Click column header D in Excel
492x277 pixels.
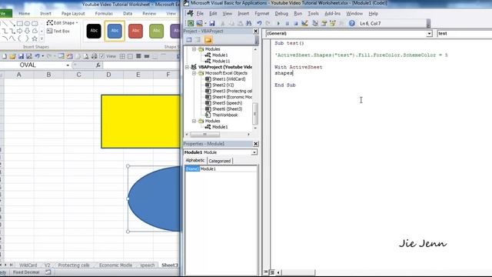click(x=108, y=75)
